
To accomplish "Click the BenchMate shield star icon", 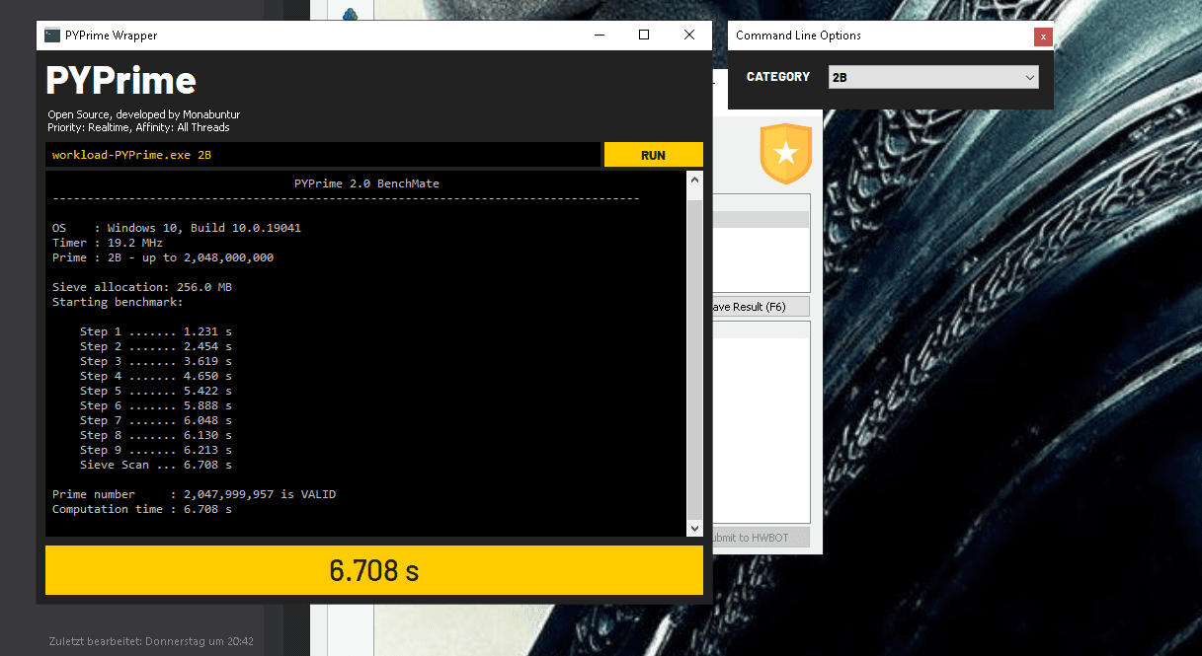I will [785, 154].
